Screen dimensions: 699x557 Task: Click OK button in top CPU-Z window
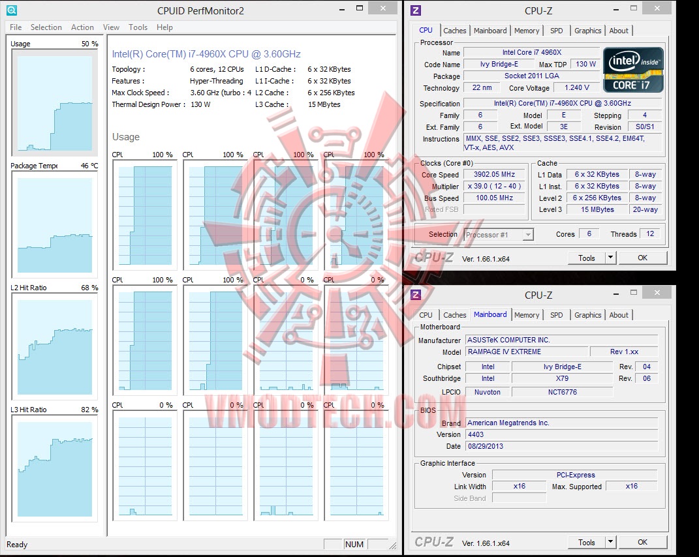(x=642, y=258)
